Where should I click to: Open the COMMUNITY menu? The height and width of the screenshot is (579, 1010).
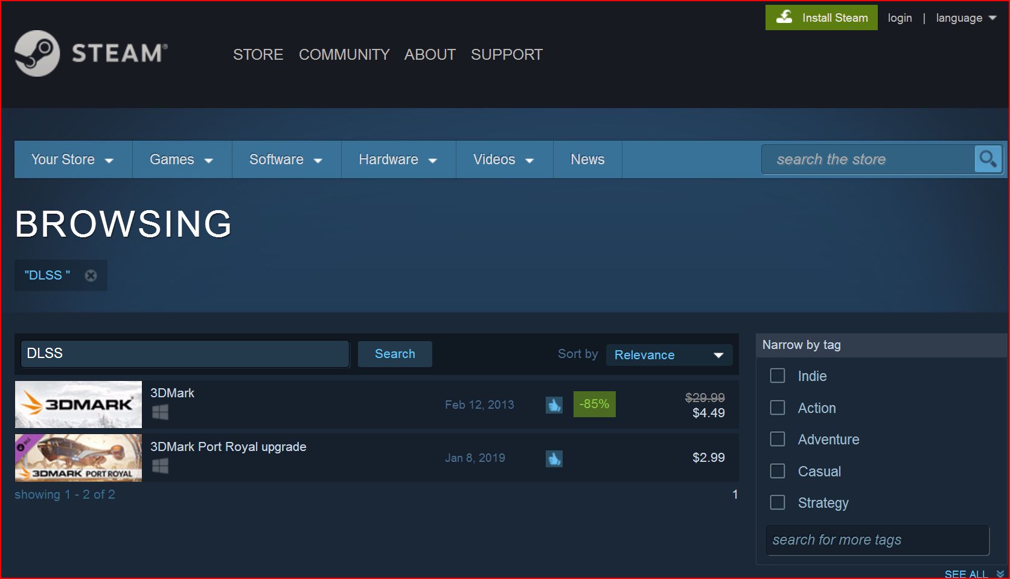[x=344, y=55]
